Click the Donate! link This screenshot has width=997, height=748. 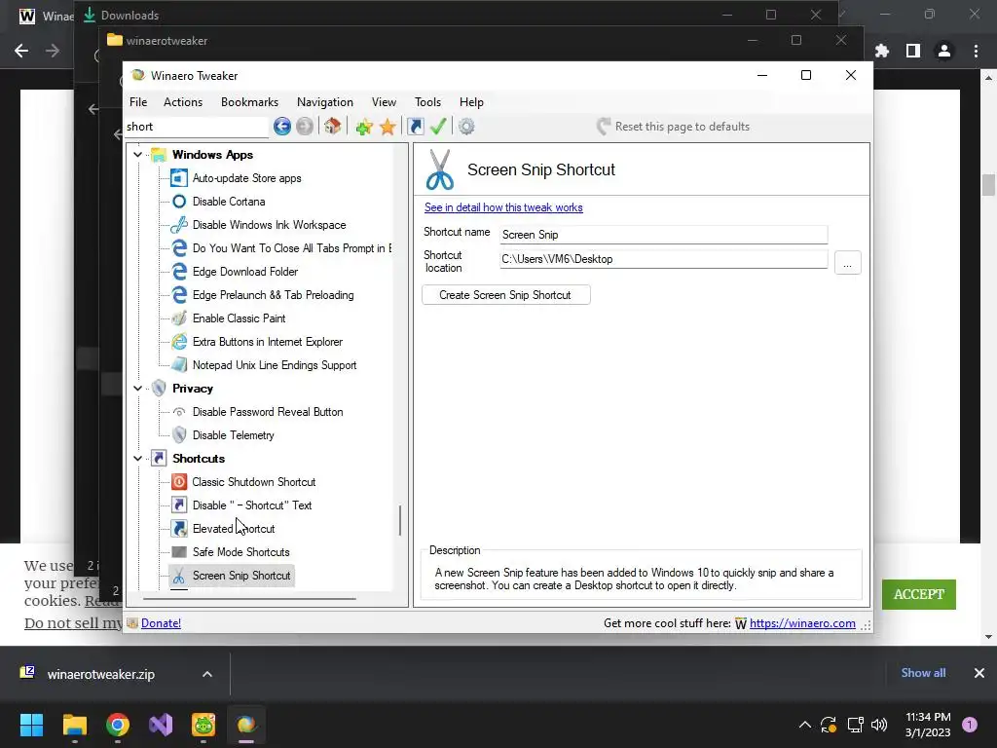coord(161,623)
